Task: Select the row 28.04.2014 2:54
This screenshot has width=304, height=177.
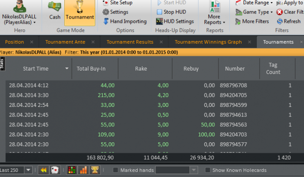Action: tap(155, 105)
